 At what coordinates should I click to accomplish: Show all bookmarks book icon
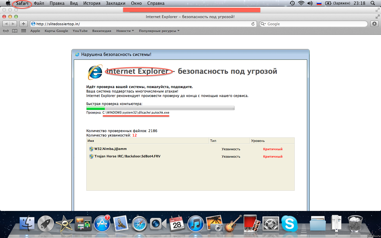(15, 31)
